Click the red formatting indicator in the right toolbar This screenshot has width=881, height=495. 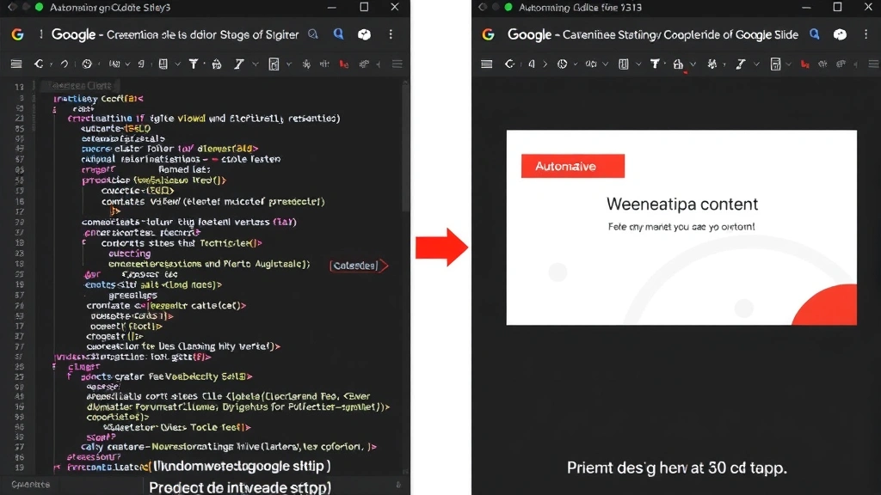804,64
